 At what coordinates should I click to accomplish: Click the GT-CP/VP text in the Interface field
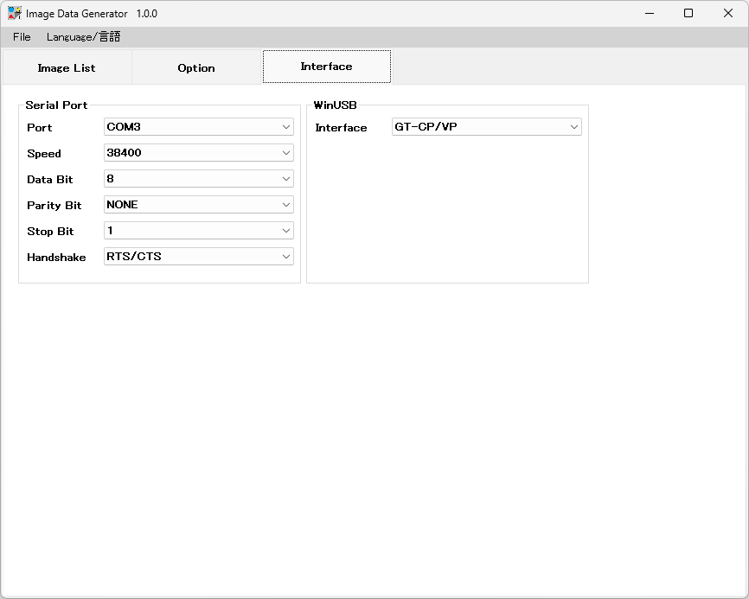pyautogui.click(x=426, y=127)
